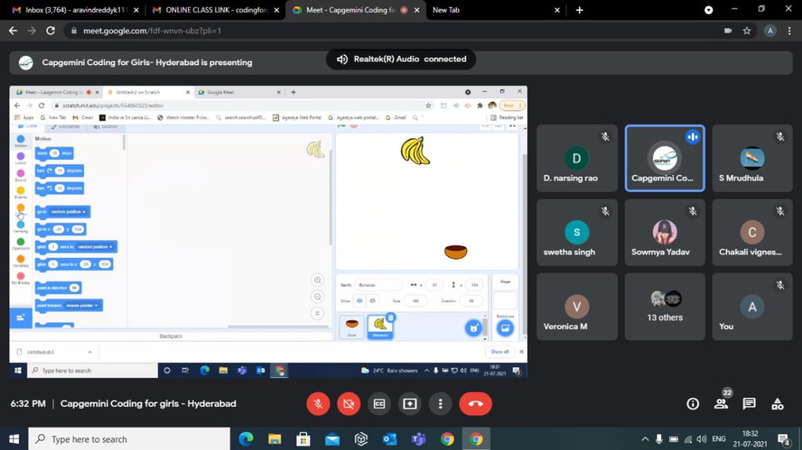
Task: Open File Explorer from taskbar
Action: [275, 439]
